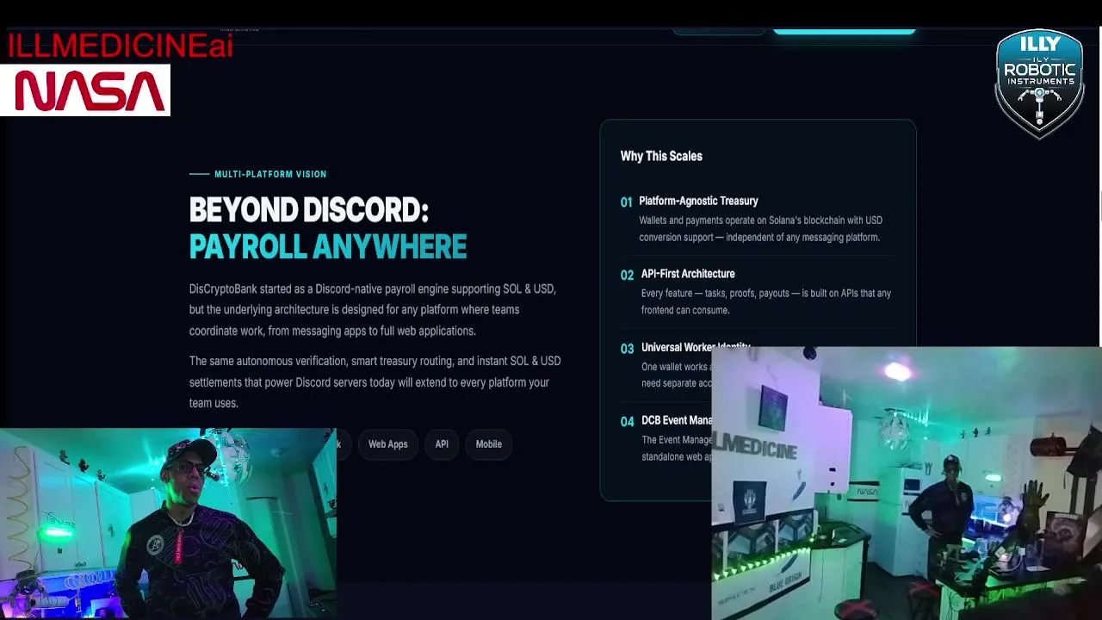Image resolution: width=1102 pixels, height=620 pixels.
Task: Click the ILLY Robotic Instruments shield badge
Action: (1039, 84)
